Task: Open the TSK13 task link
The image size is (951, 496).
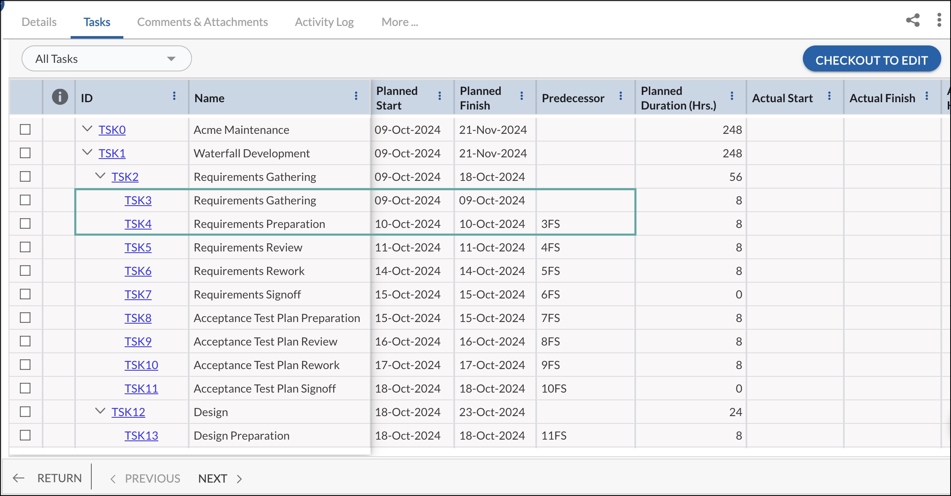Action: point(141,436)
